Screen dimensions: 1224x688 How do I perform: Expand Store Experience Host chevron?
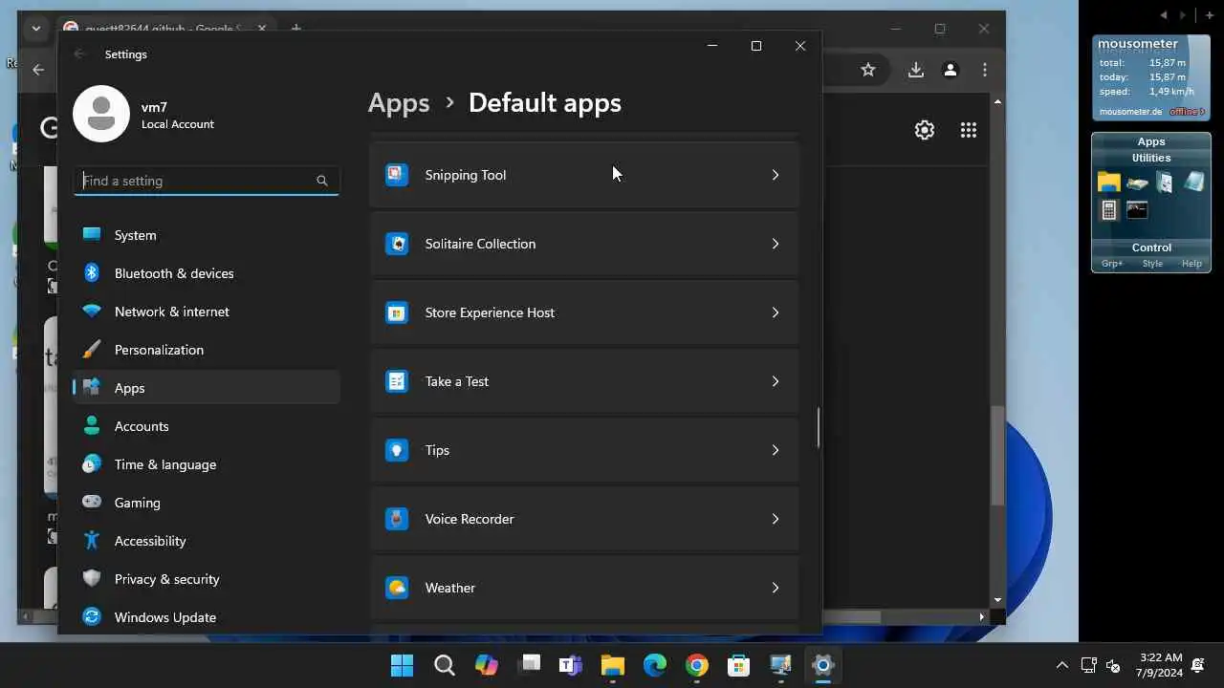pyautogui.click(x=776, y=312)
